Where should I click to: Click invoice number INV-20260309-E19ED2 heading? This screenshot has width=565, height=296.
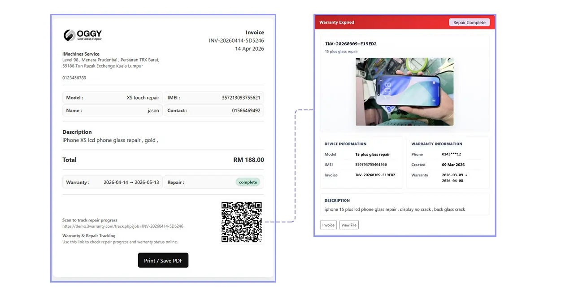(x=350, y=44)
